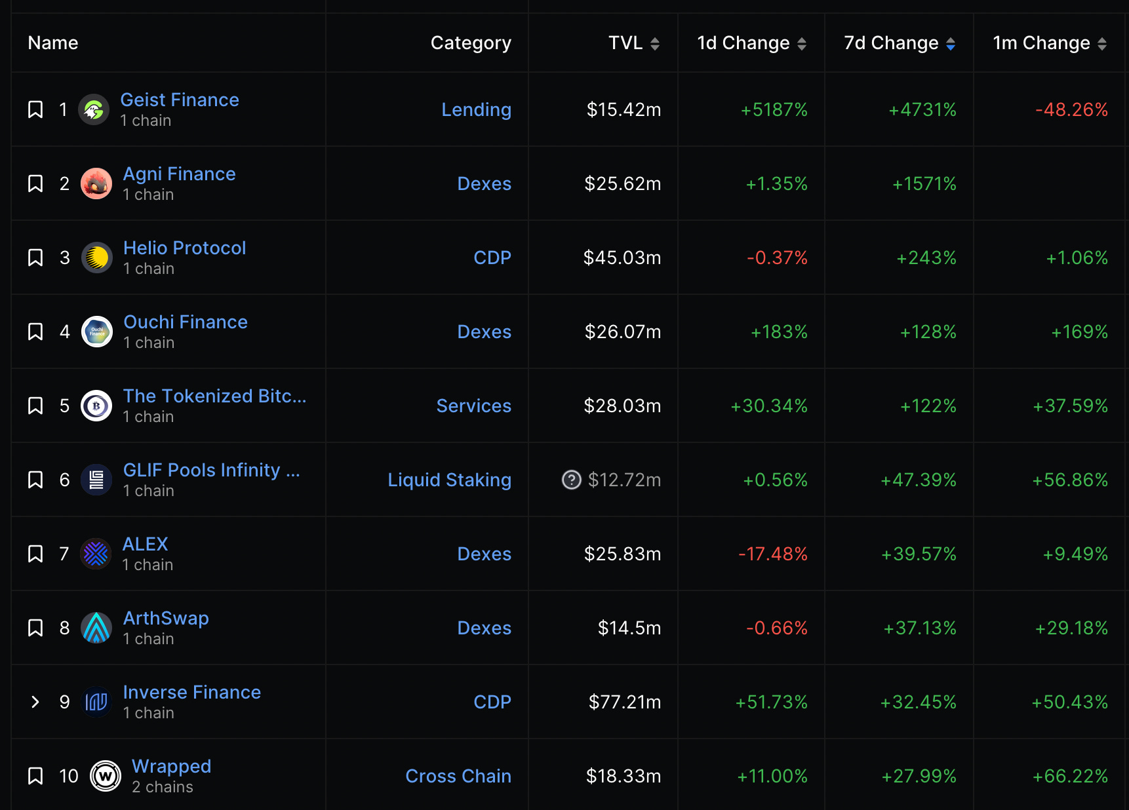Image resolution: width=1129 pixels, height=810 pixels.
Task: Open the Cross Chain category link
Action: [x=458, y=776]
